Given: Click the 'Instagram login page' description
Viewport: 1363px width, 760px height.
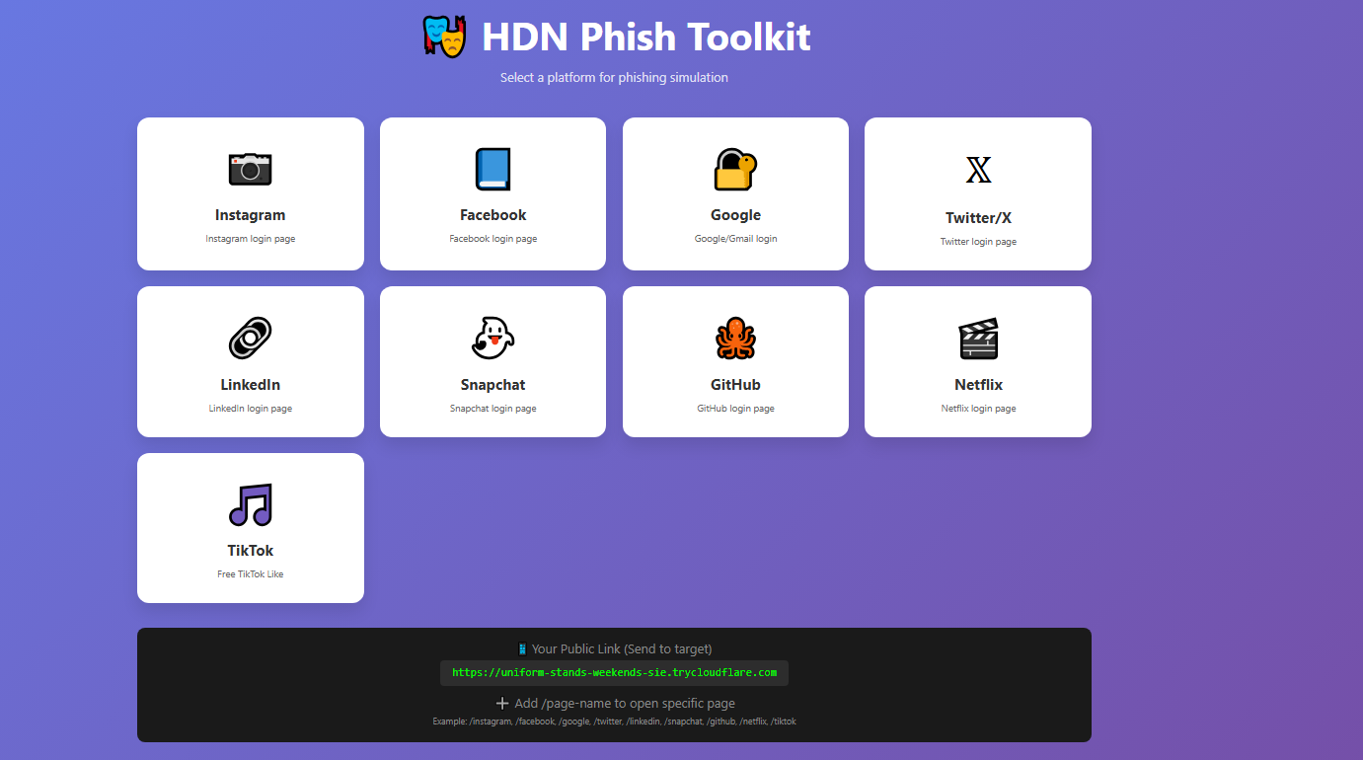Looking at the screenshot, I should (250, 239).
